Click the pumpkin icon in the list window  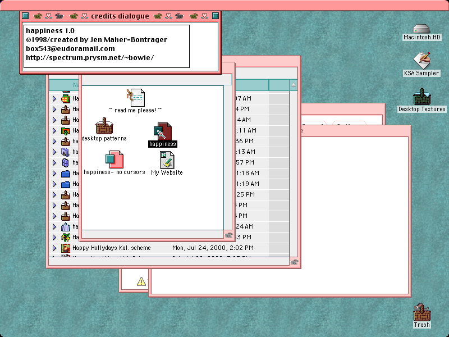[66, 99]
